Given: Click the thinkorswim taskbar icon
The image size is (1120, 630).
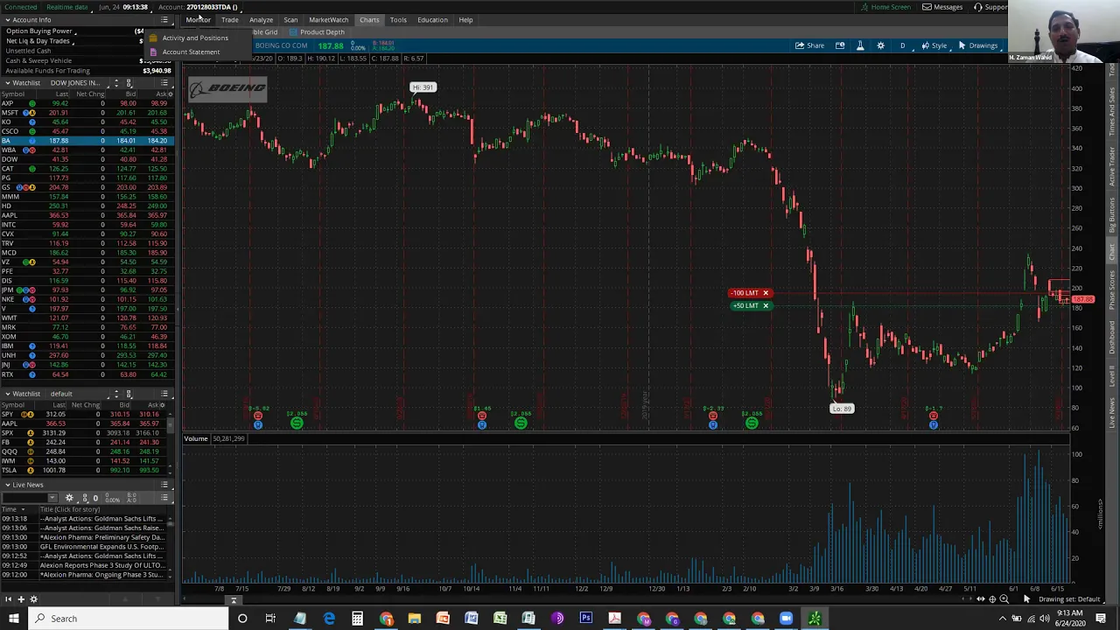Looking at the screenshot, I should coord(815,619).
